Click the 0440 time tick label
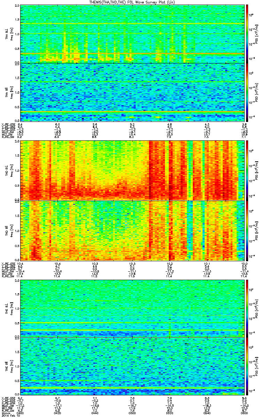261x418 pixels. pyautogui.click(x=95, y=412)
